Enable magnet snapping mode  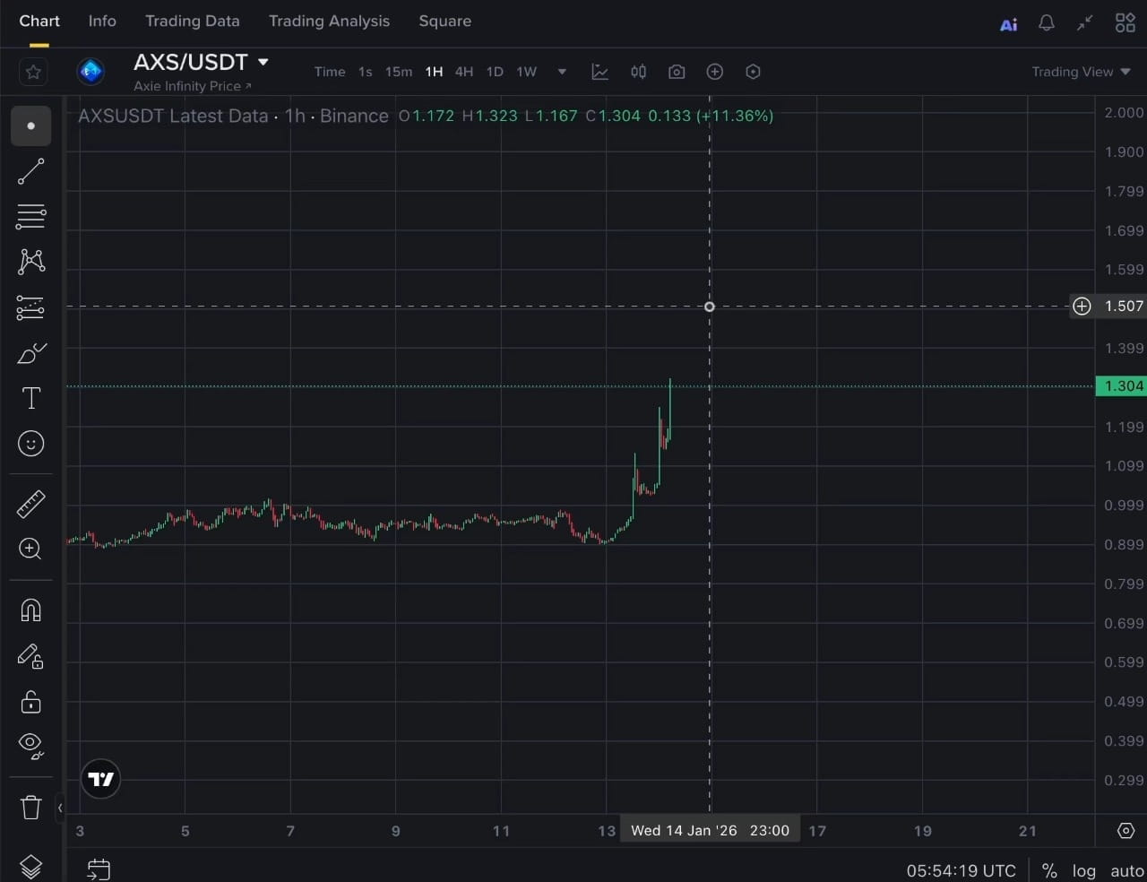[x=31, y=610]
